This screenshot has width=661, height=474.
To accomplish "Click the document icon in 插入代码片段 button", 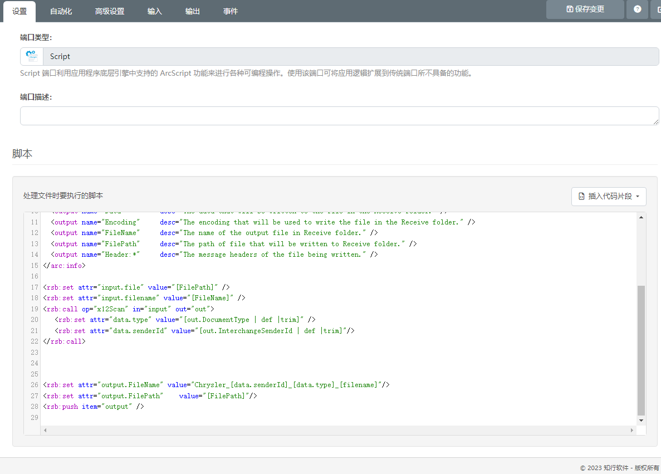I will pyautogui.click(x=581, y=197).
